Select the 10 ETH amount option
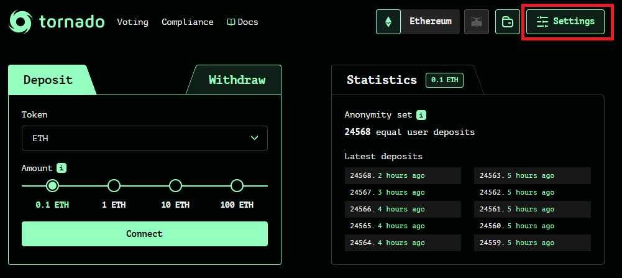The image size is (622, 278). coord(175,185)
